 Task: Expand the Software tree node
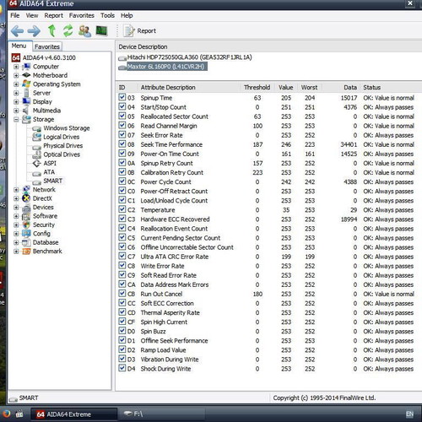(x=16, y=216)
